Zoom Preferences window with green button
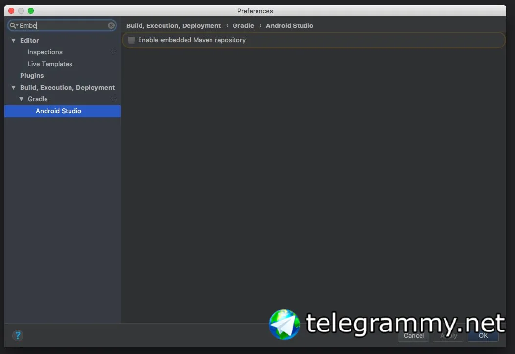 (31, 11)
